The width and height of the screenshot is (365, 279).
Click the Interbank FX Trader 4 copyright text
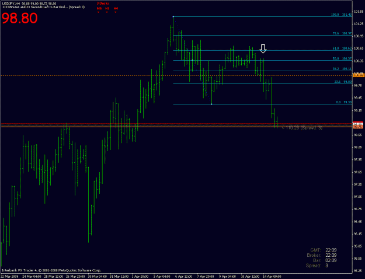coord(51,270)
